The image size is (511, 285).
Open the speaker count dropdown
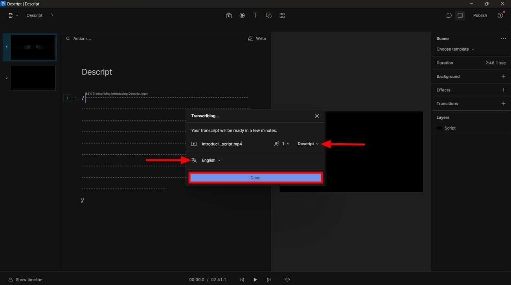[x=282, y=144]
